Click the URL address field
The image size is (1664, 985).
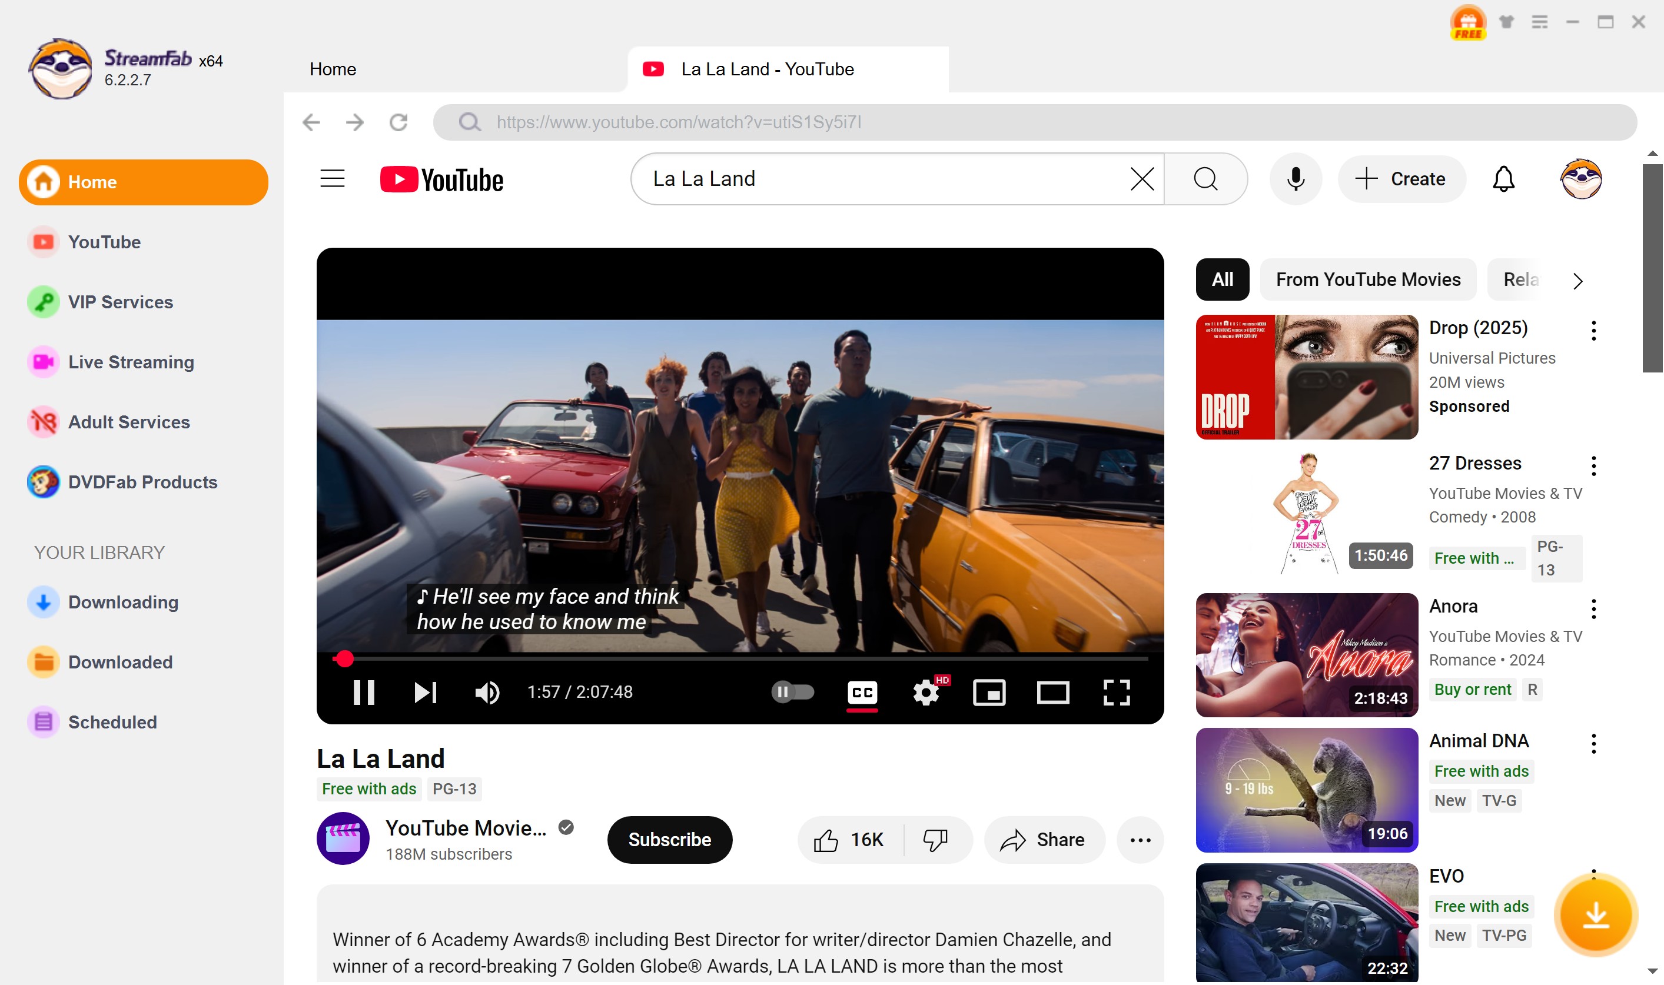pyautogui.click(x=1035, y=122)
